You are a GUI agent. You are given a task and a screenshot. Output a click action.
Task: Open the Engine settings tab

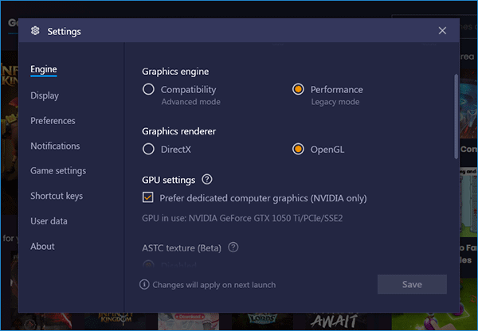pos(44,69)
